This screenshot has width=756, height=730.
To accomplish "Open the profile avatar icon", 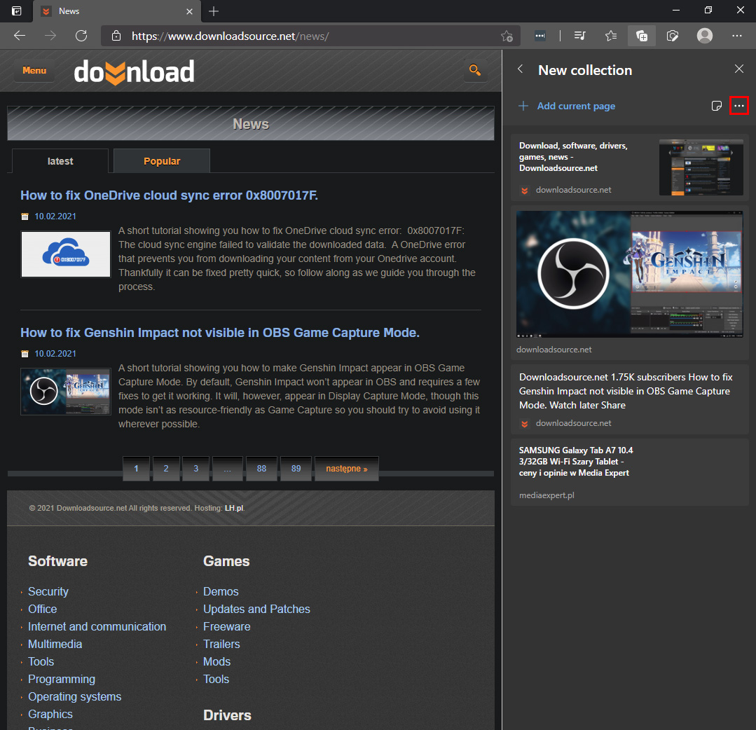I will tap(704, 36).
